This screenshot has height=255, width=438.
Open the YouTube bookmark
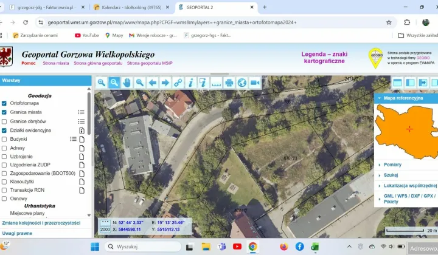pos(87,35)
